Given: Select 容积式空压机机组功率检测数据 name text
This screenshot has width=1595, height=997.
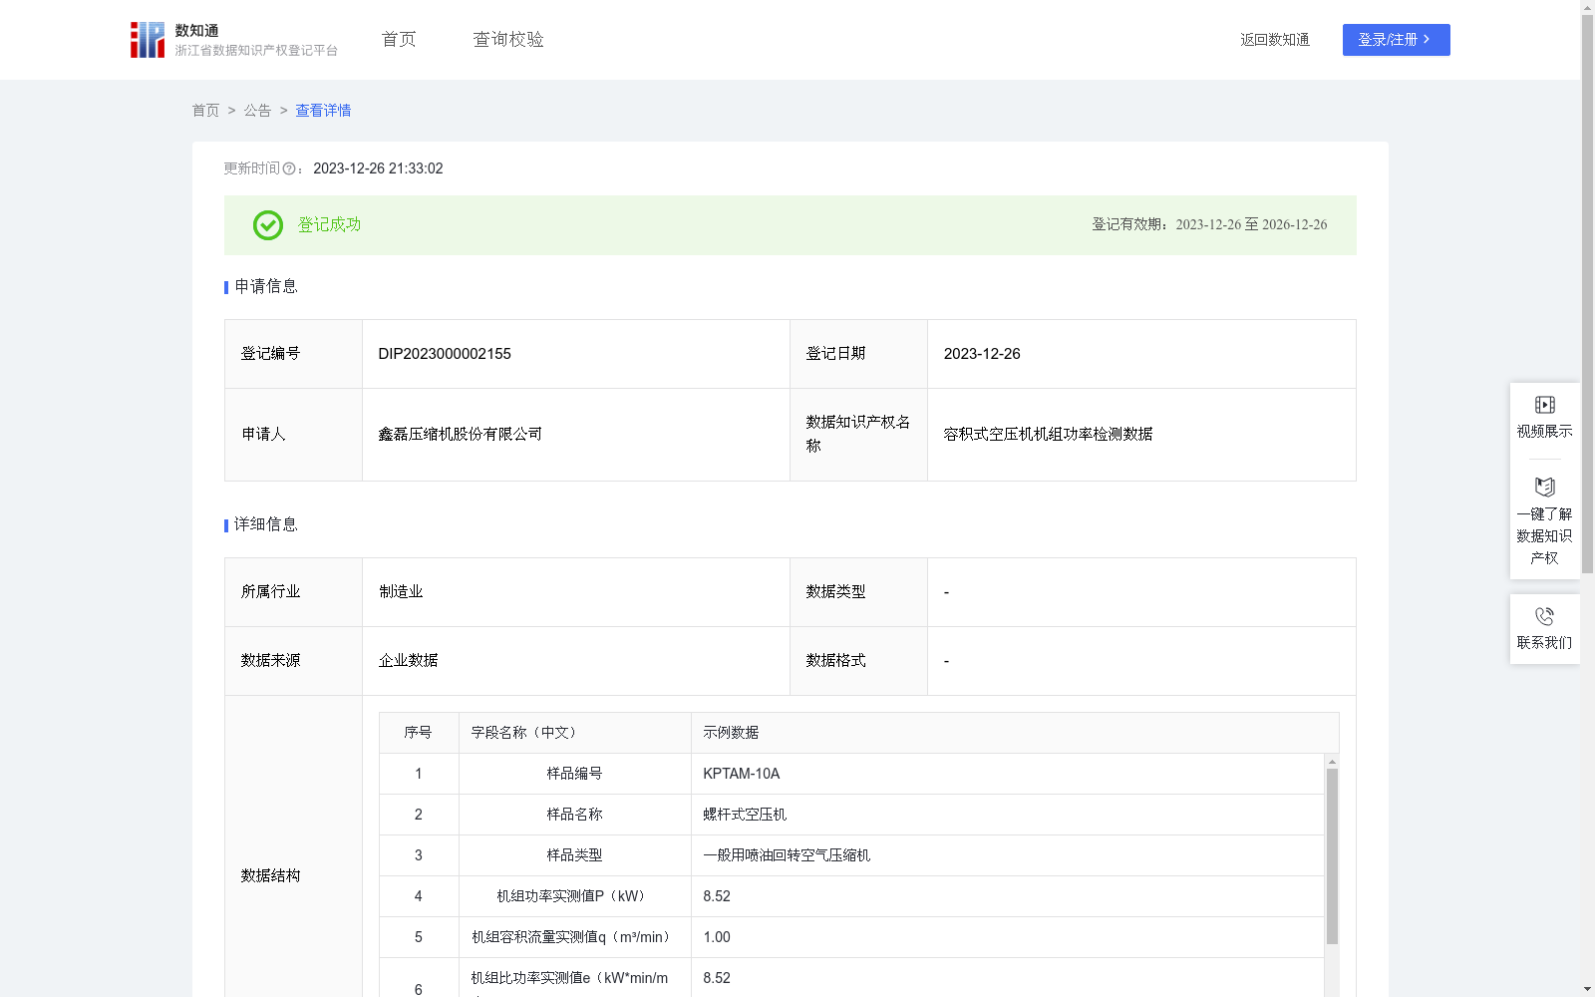Looking at the screenshot, I should pos(1049,435).
